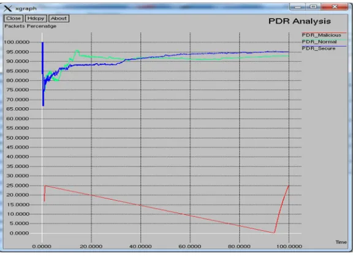
Task: Click the 80.0000 time-axis value
Action: (x=239, y=246)
